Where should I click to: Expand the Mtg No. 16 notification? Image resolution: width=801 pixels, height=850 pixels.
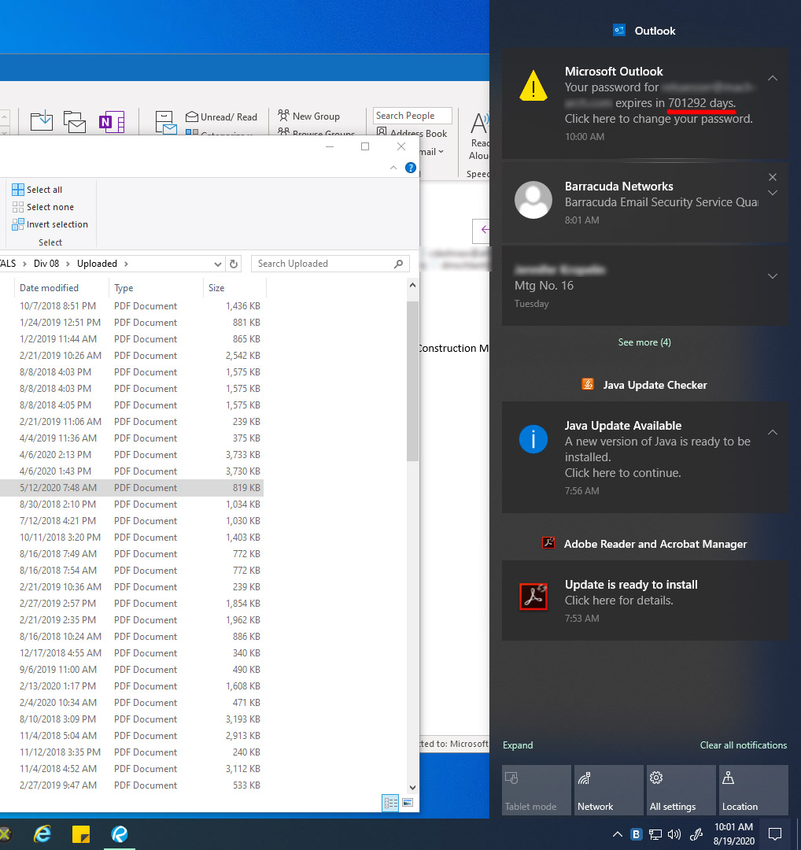(x=772, y=276)
